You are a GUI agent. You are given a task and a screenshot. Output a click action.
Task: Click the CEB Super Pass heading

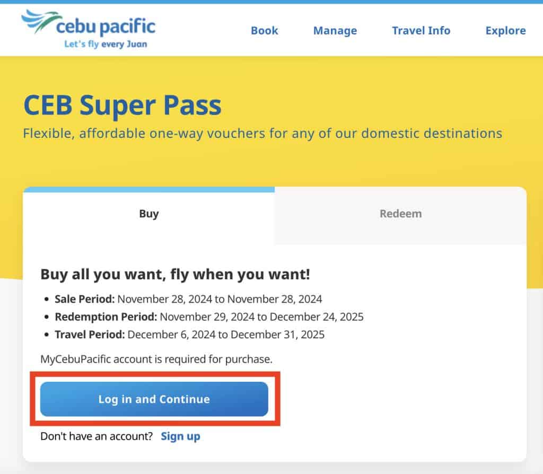122,106
